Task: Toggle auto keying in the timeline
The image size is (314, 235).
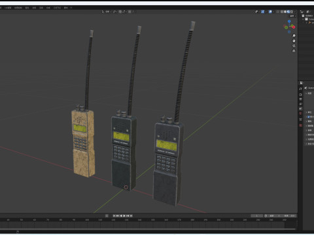Action: click(x=107, y=215)
